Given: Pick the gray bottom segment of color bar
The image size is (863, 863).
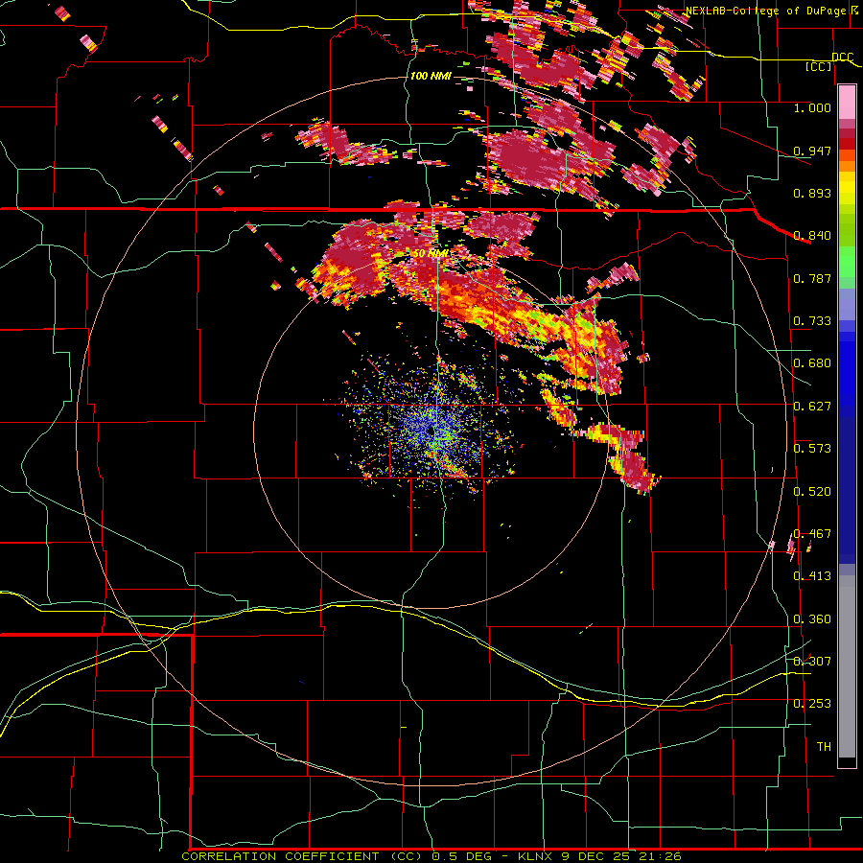Looking at the screenshot, I should tap(847, 666).
